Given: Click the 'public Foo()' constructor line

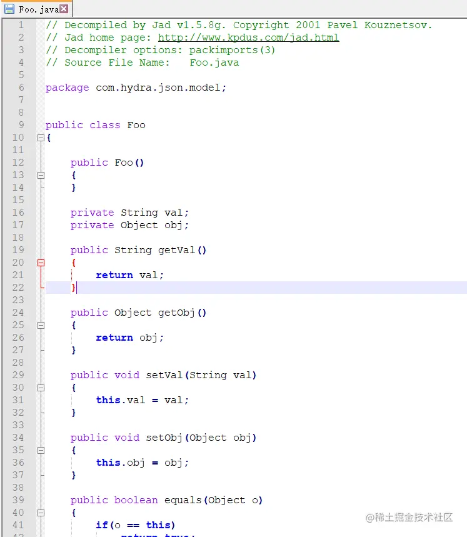Looking at the screenshot, I should tap(107, 163).
